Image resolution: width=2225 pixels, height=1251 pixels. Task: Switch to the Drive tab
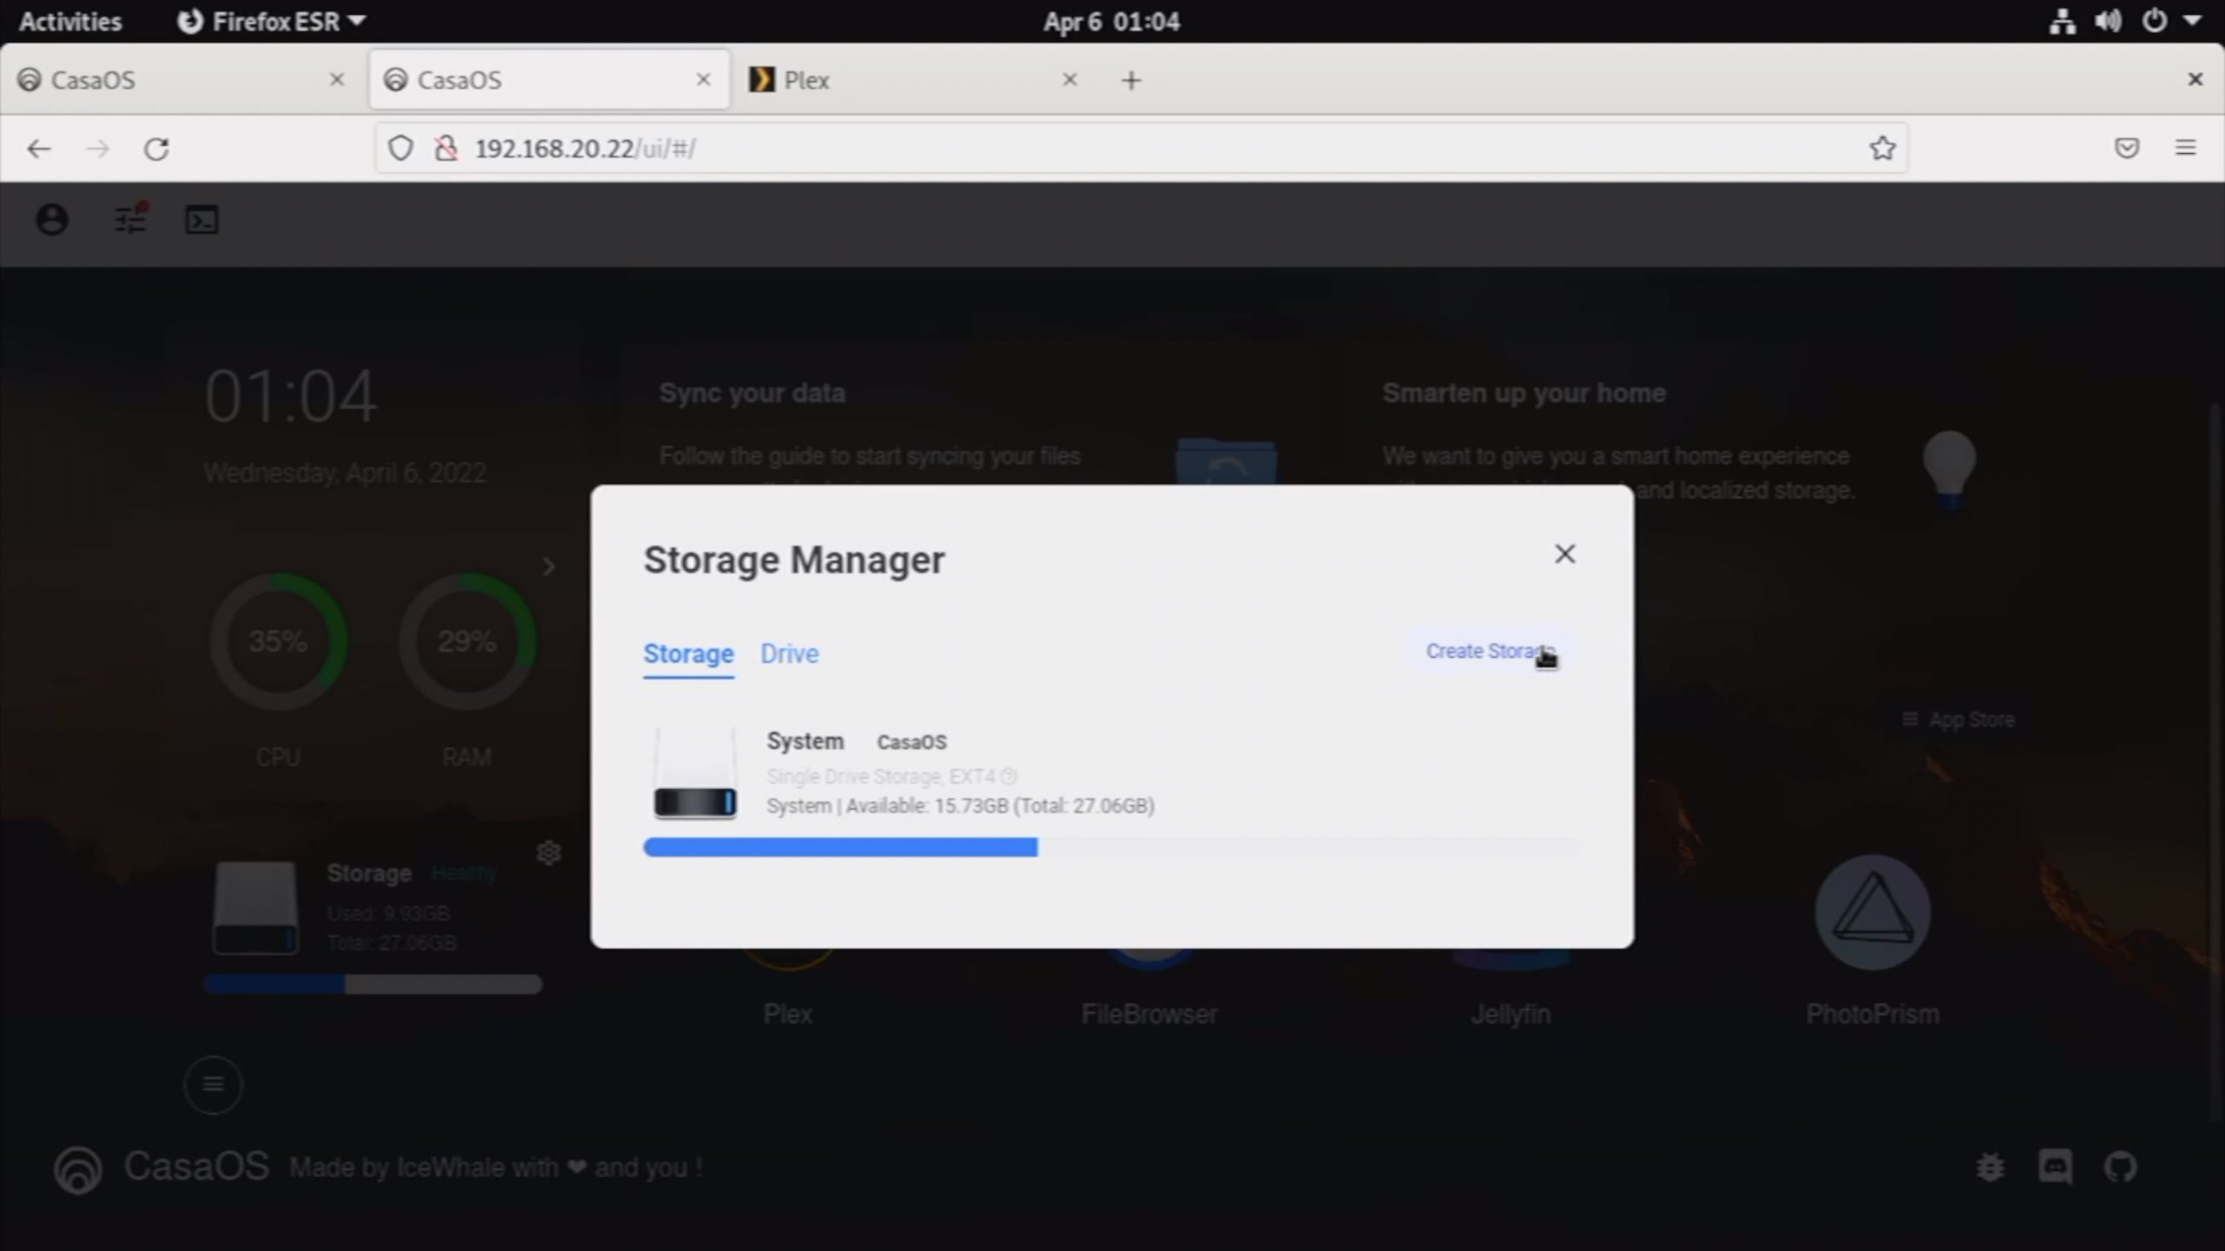[x=789, y=653]
